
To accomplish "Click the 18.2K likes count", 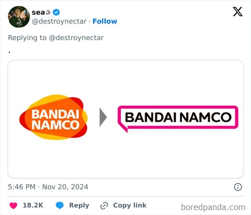I will click(33, 205).
